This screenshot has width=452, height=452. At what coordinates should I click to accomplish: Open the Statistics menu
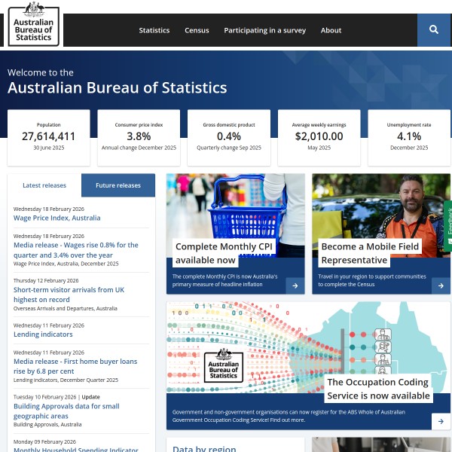coord(154,31)
